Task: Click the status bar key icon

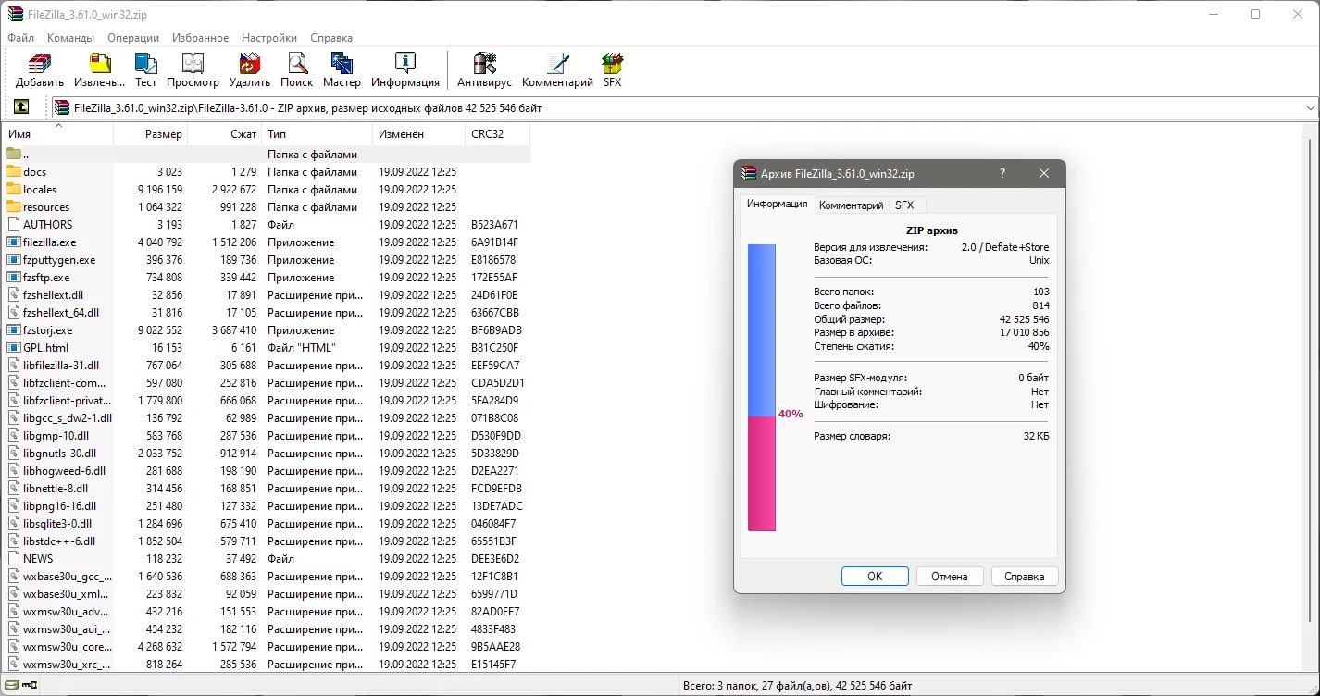Action: click(x=28, y=685)
